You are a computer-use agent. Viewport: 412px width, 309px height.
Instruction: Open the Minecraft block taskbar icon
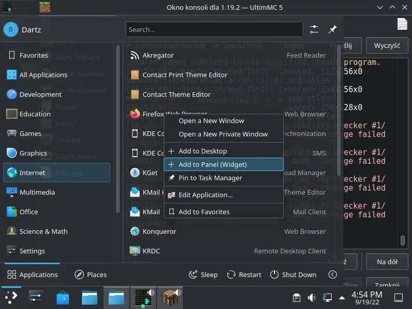pyautogui.click(x=170, y=298)
